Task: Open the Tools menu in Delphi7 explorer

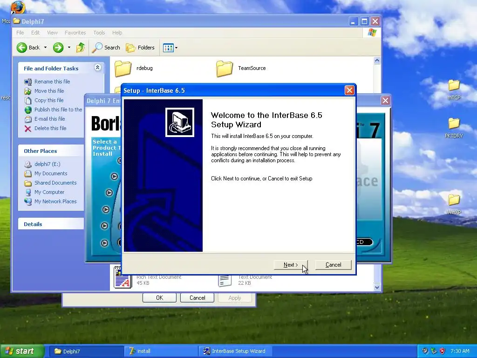Action: click(99, 33)
